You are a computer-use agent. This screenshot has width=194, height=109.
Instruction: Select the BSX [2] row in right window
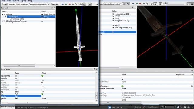(118, 18)
